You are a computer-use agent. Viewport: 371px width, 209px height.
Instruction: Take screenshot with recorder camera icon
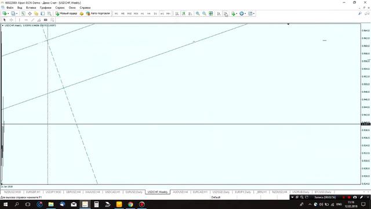click(355, 197)
